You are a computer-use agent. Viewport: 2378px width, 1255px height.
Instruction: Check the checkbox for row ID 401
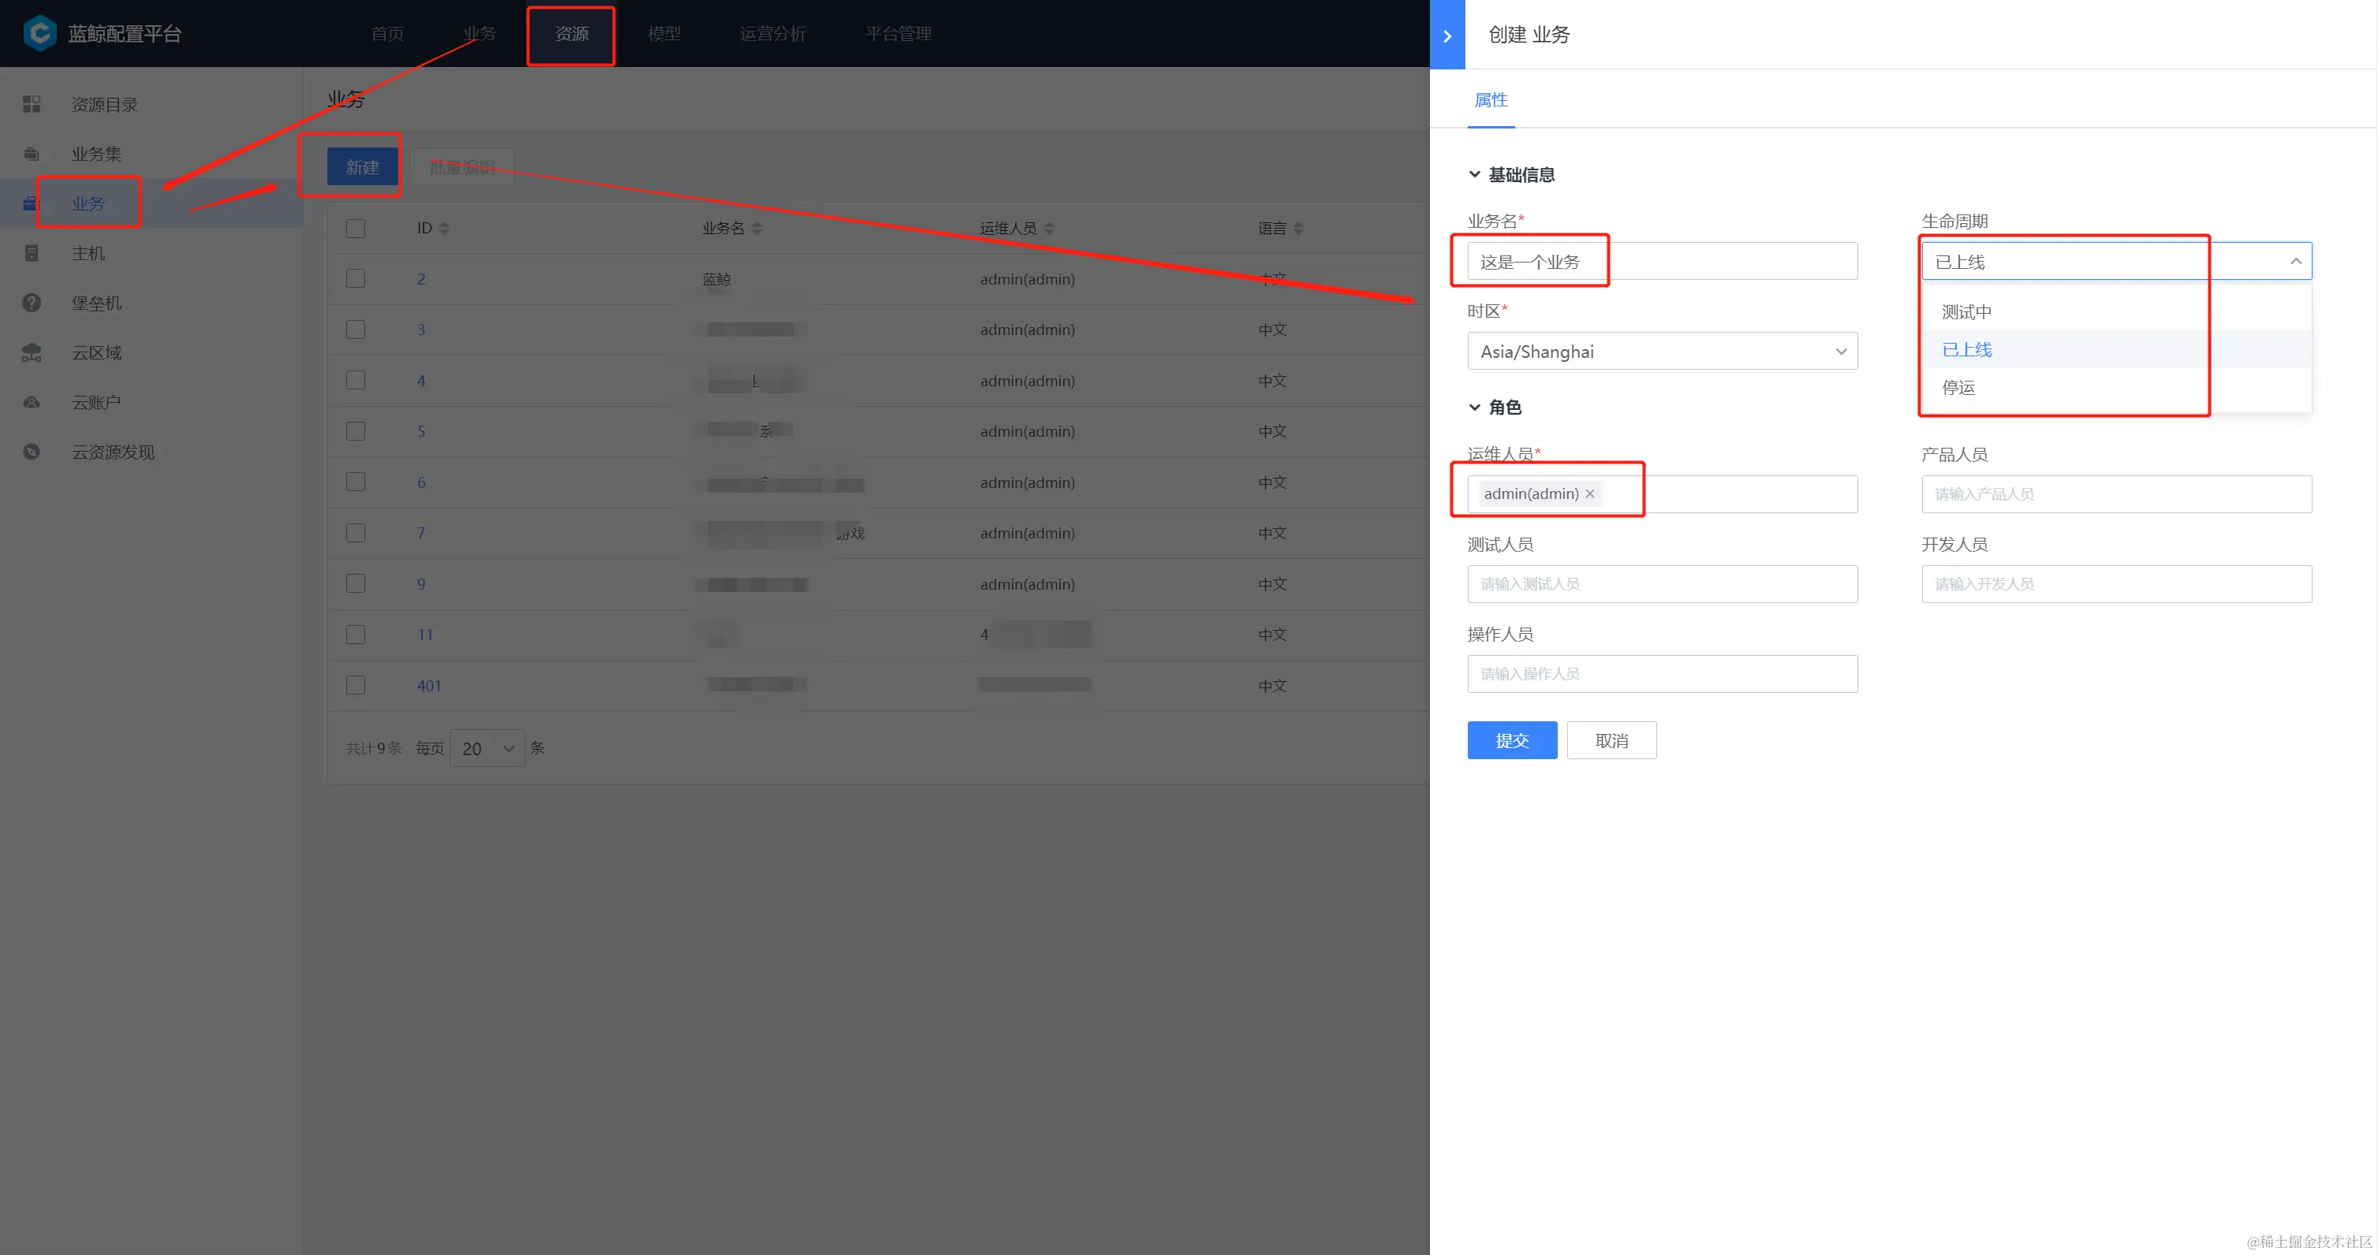coord(356,685)
